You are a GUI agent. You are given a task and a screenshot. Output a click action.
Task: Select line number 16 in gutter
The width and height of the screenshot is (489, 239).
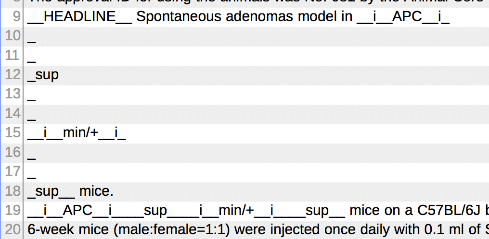point(13,152)
